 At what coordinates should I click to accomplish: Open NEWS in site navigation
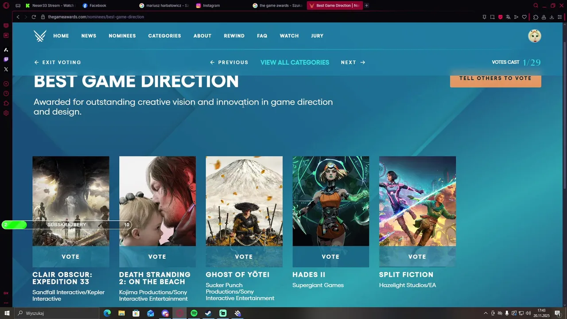[89, 36]
